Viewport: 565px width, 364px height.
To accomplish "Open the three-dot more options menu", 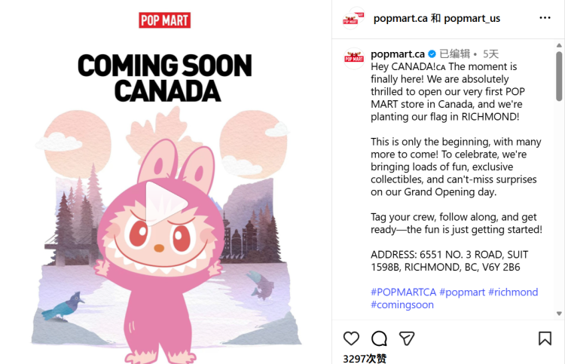I will click(545, 18).
